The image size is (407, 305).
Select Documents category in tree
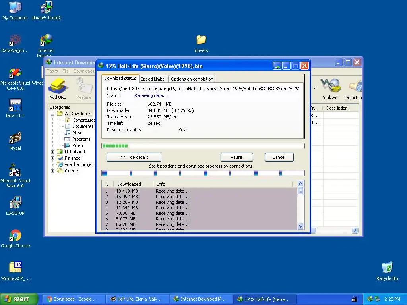83,126
